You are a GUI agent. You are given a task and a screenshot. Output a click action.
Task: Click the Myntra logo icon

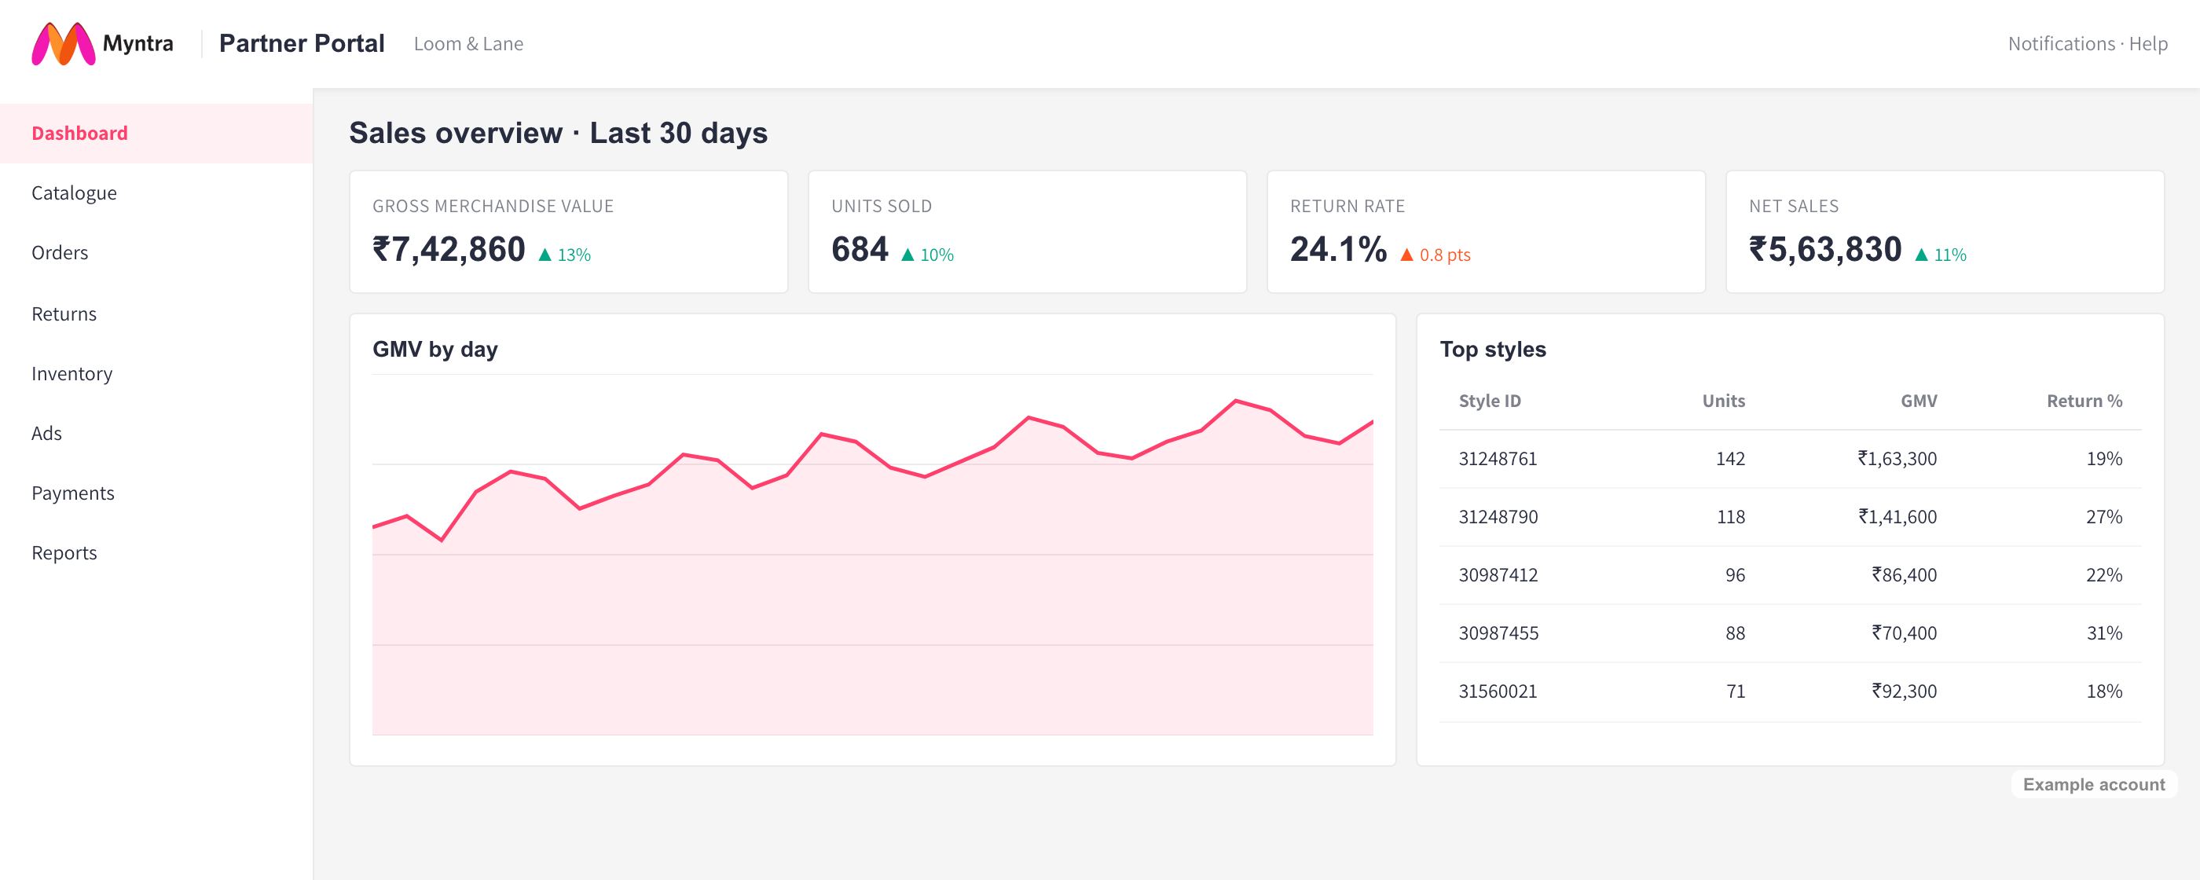(63, 43)
